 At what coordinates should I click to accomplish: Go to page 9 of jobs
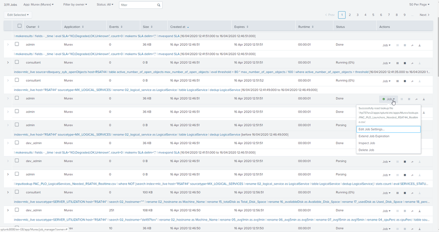pyautogui.click(x=405, y=15)
